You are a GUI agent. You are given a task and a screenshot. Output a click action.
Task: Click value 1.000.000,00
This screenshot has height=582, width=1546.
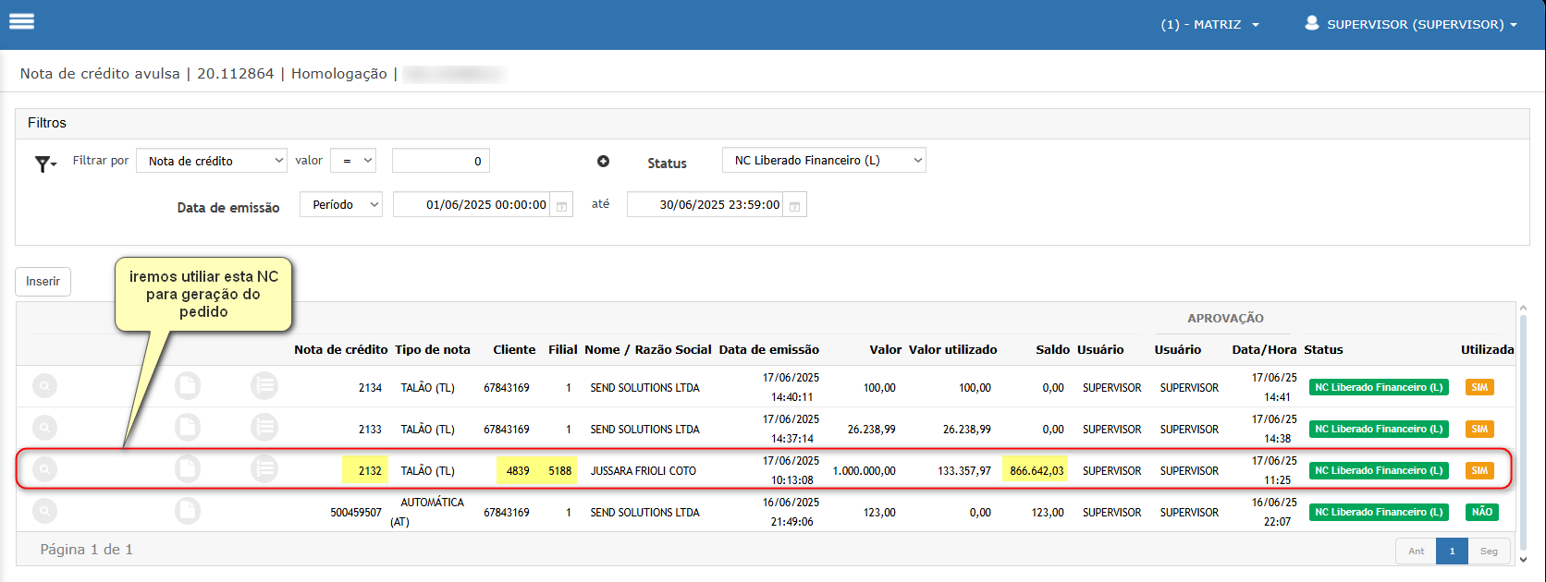pos(864,471)
